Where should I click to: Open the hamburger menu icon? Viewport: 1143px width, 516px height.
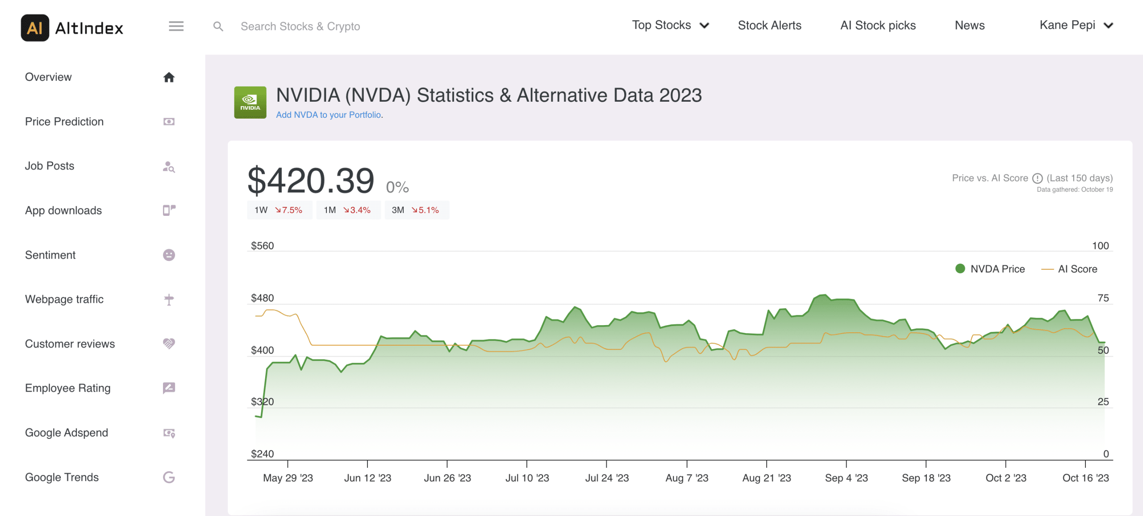tap(176, 26)
